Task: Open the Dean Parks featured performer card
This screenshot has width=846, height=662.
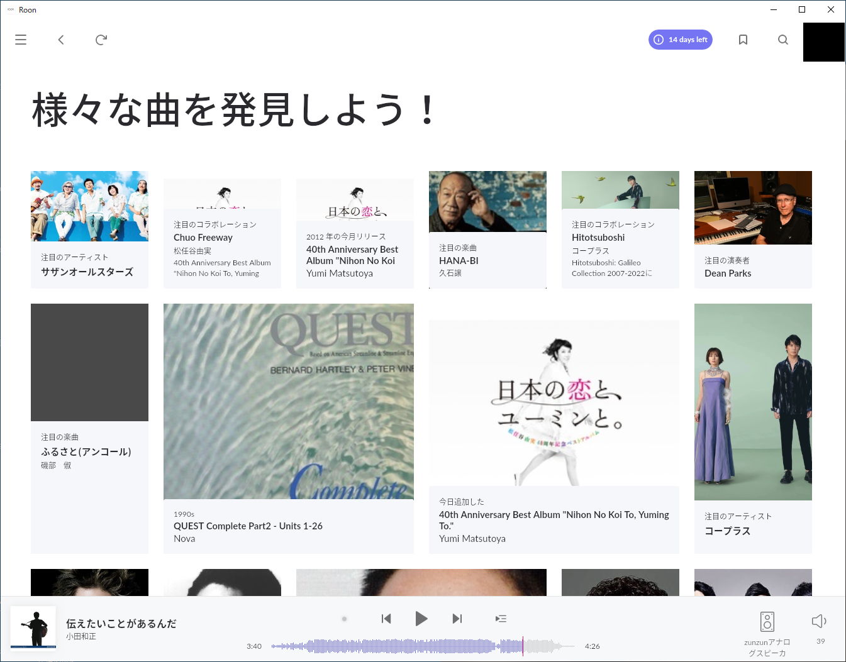Action: tap(753, 229)
